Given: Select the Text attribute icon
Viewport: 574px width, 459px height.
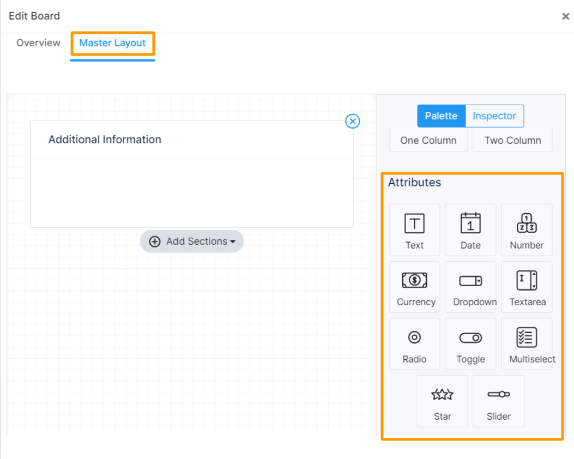Looking at the screenshot, I should 414,229.
